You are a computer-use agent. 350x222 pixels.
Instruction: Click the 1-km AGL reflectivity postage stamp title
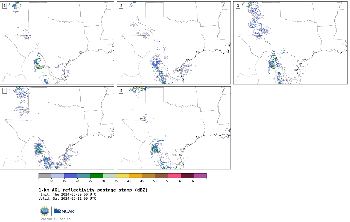pyautogui.click(x=93, y=190)
